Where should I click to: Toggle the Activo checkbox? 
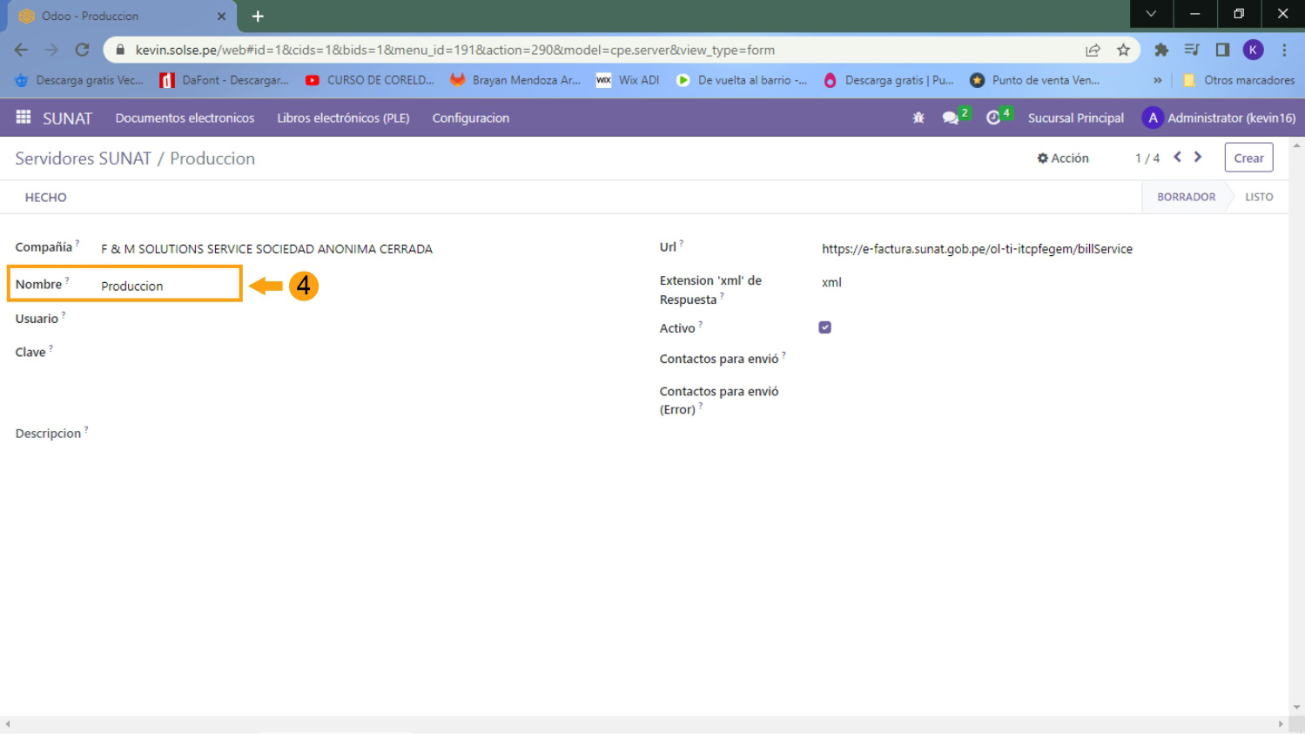coord(824,327)
